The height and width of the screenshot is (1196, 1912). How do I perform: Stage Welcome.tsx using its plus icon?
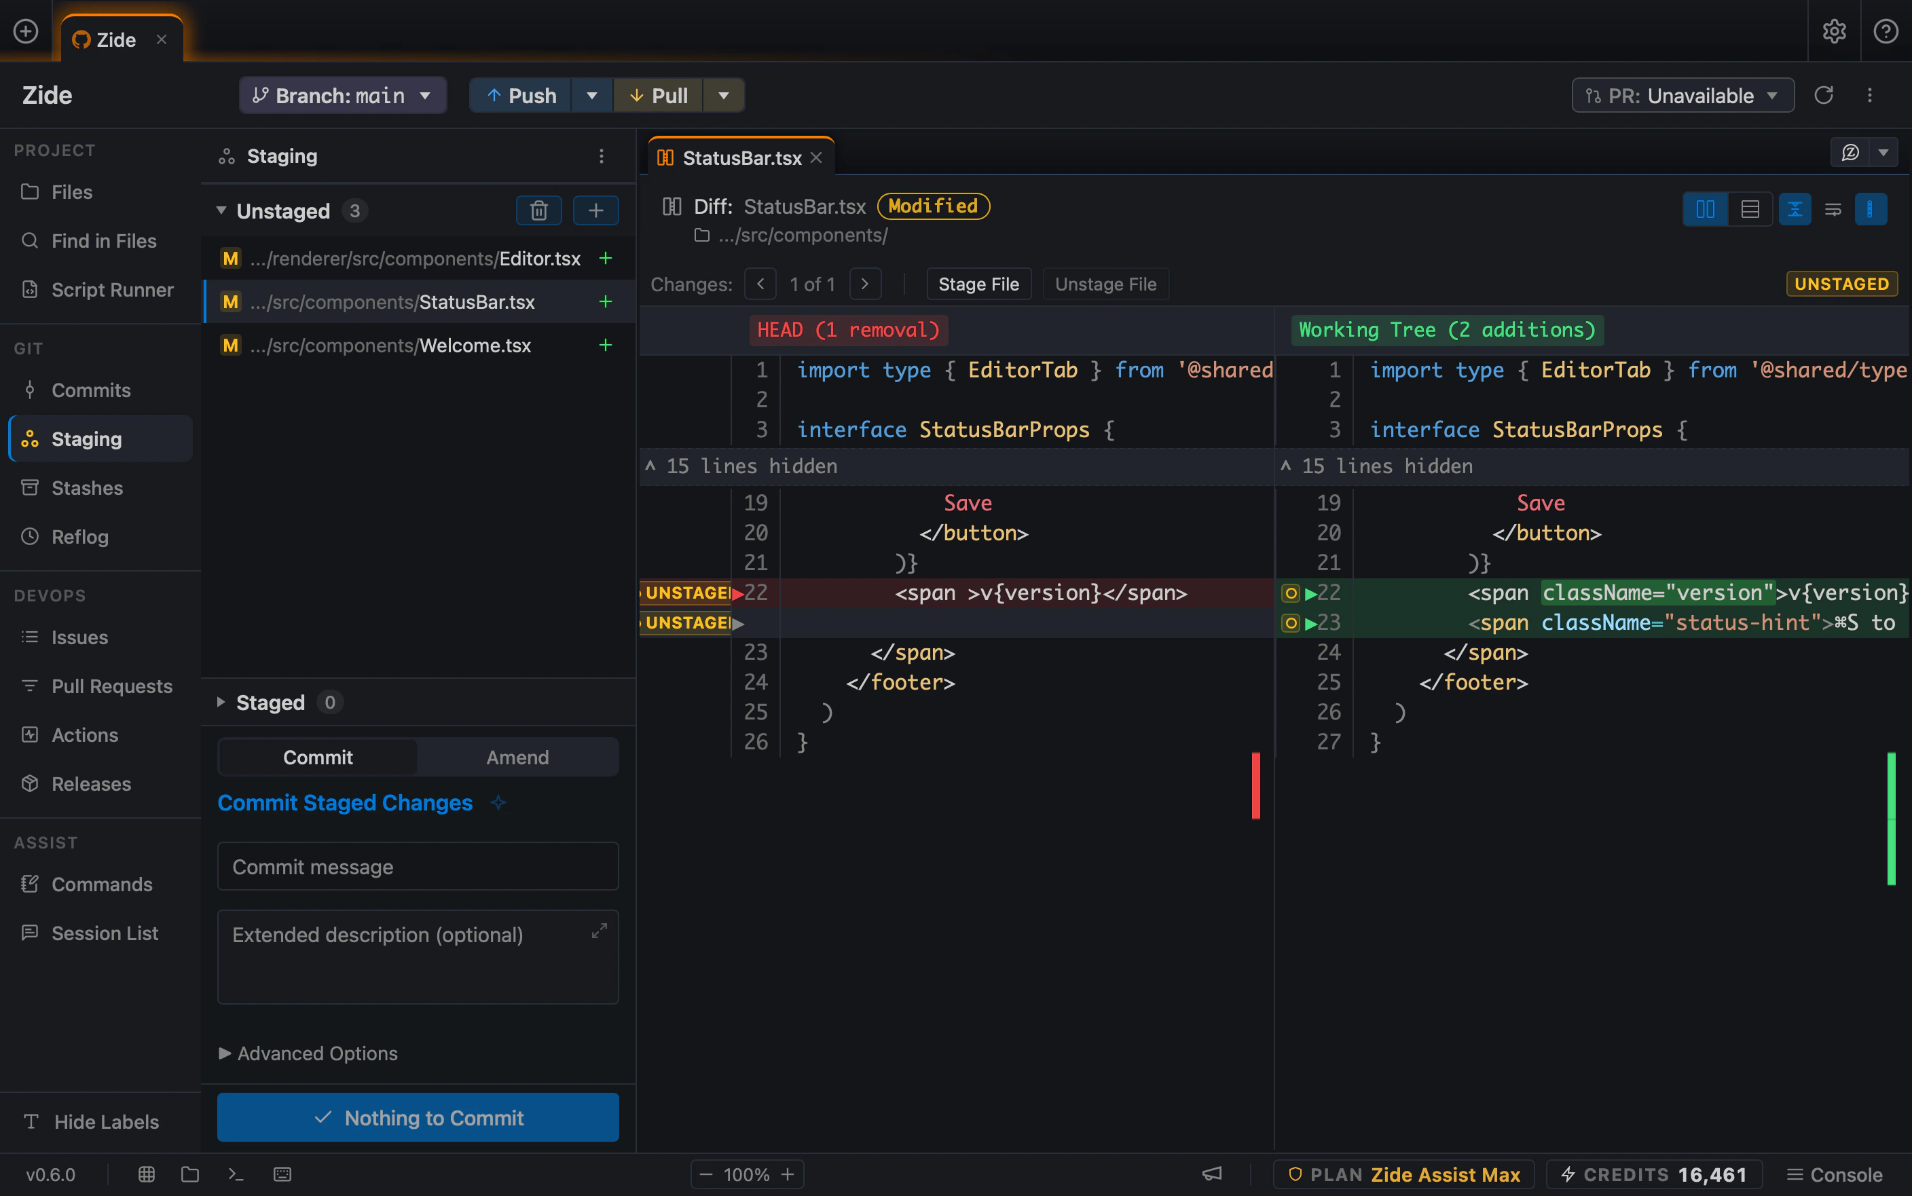click(605, 345)
